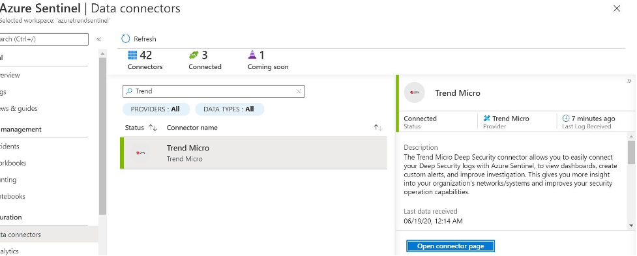Screen dimensions: 637x256
Task: Click the Refresh circular arrow icon
Action: click(x=126, y=39)
